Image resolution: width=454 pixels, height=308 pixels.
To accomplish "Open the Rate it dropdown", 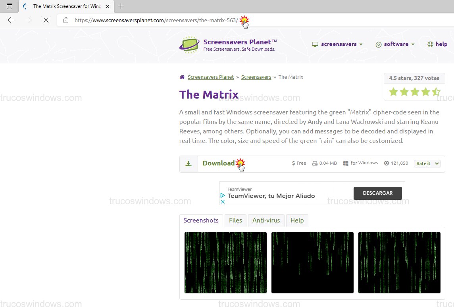I will point(427,164).
